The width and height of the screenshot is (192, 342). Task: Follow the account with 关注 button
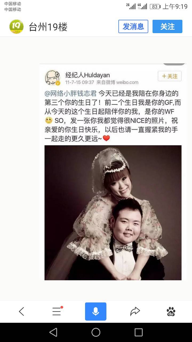coord(167,26)
